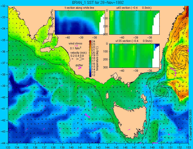Click the 12 value on the color bar

[x=94, y=75]
